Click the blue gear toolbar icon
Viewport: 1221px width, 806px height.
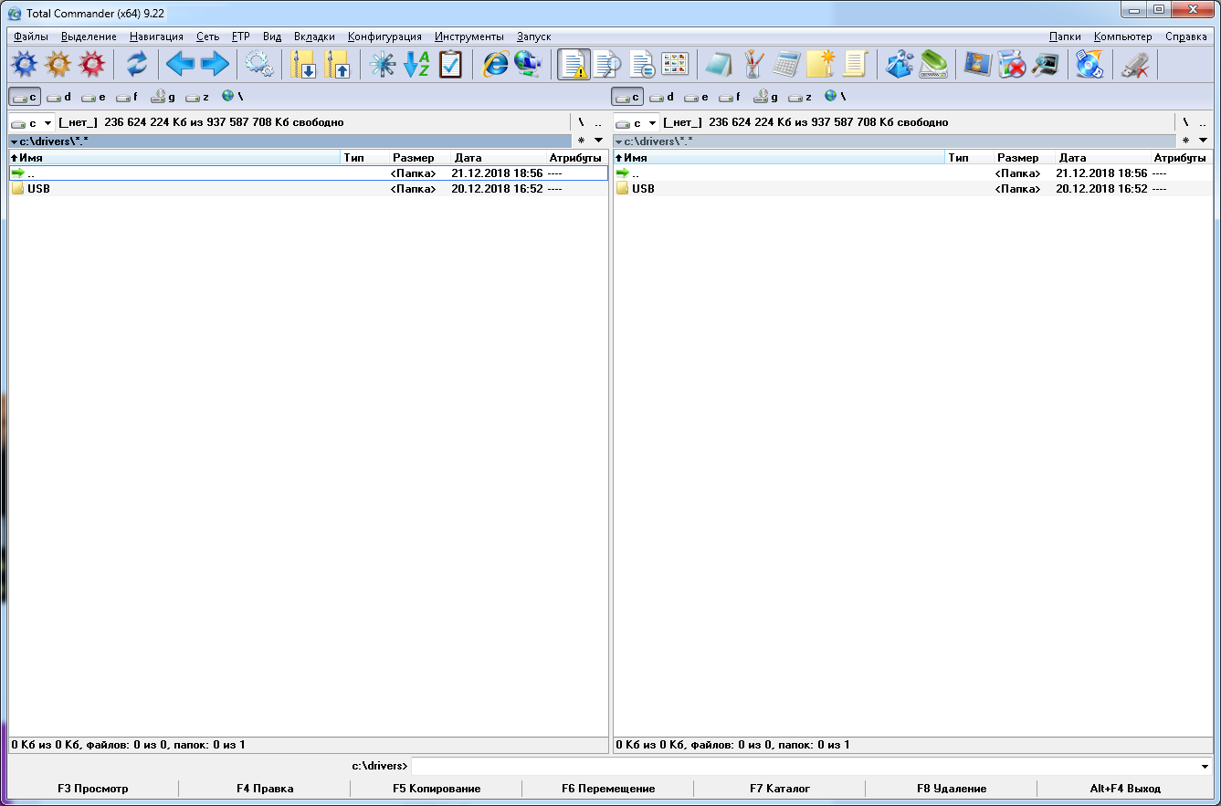pyautogui.click(x=24, y=64)
